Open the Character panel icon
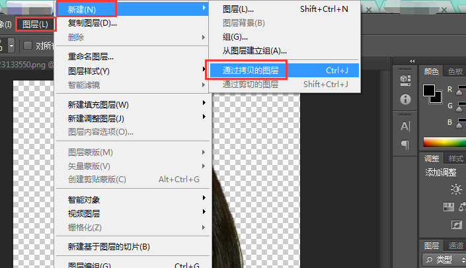Screen dimensions: 466x268 (x=405, y=127)
